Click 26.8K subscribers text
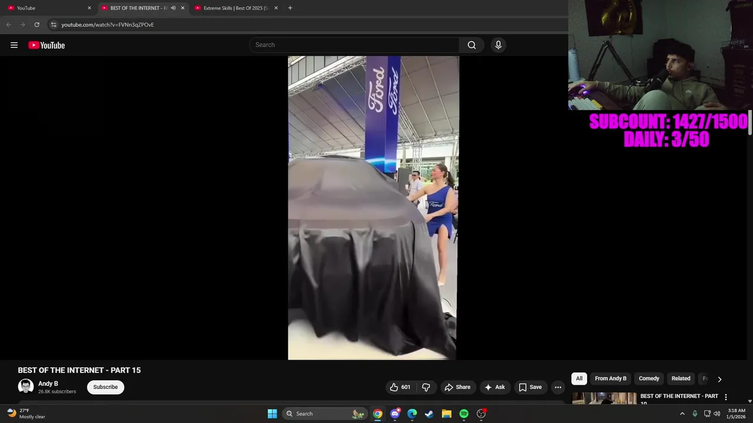 click(x=57, y=392)
